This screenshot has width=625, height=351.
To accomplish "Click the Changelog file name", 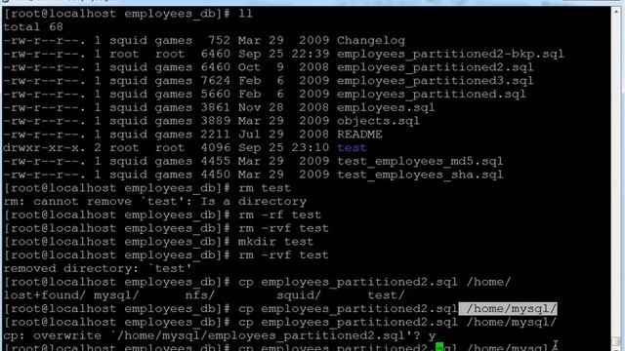I will [371, 41].
